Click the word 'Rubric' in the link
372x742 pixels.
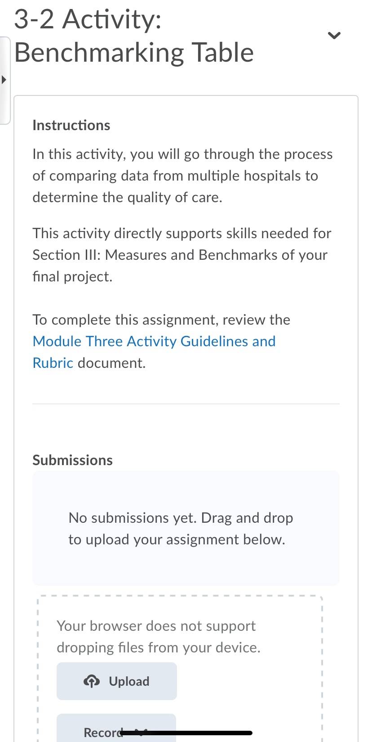(53, 363)
